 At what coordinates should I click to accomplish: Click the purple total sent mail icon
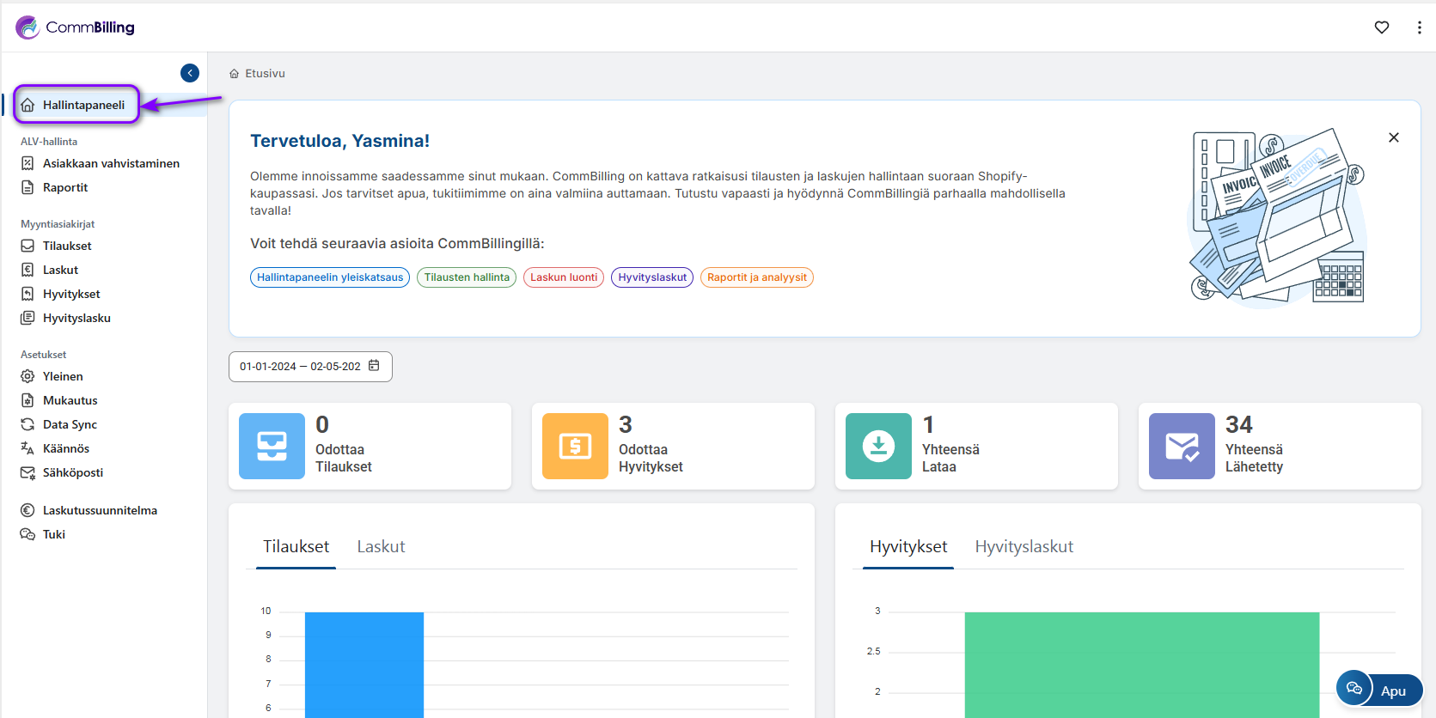(x=1182, y=446)
